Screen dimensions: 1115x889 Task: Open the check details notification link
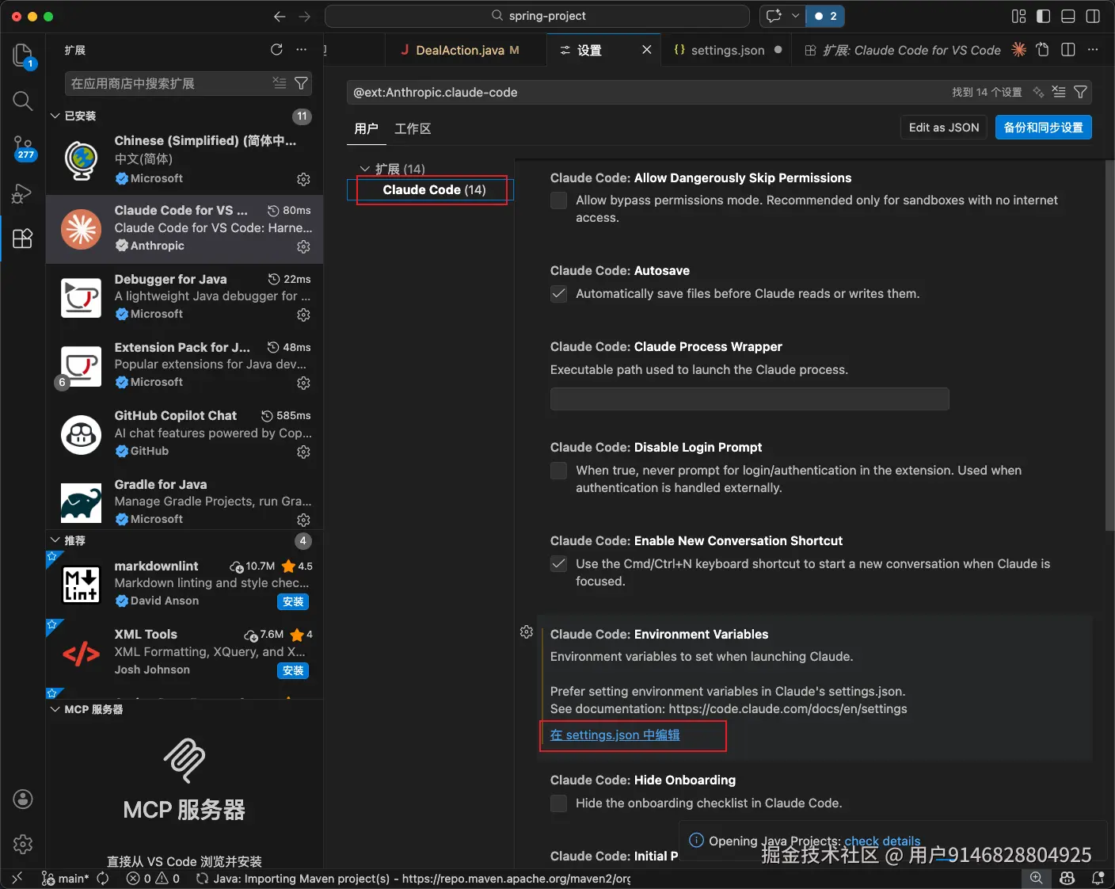pos(882,841)
